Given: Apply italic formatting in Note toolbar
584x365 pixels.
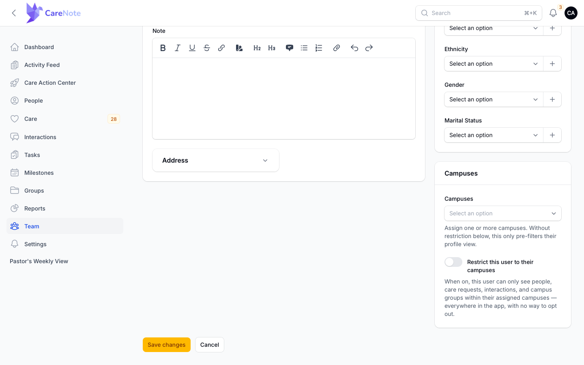Looking at the screenshot, I should pos(178,48).
